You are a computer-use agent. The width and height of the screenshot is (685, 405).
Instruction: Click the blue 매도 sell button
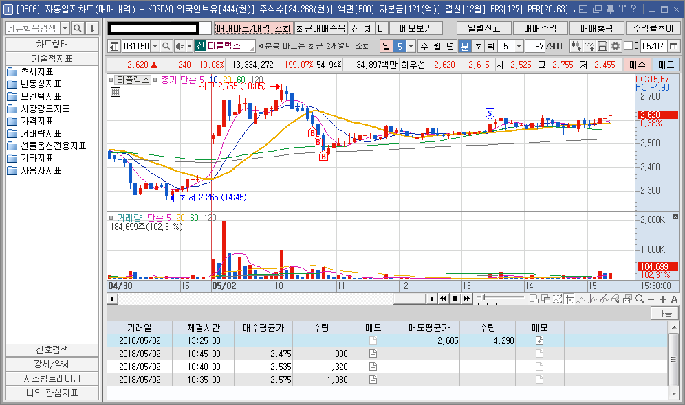[x=666, y=65]
